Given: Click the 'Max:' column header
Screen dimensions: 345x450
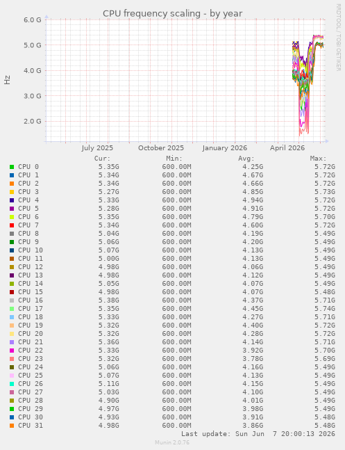Looking at the screenshot, I should click(319, 159).
